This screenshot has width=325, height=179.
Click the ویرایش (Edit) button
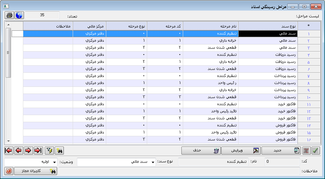[241, 151]
